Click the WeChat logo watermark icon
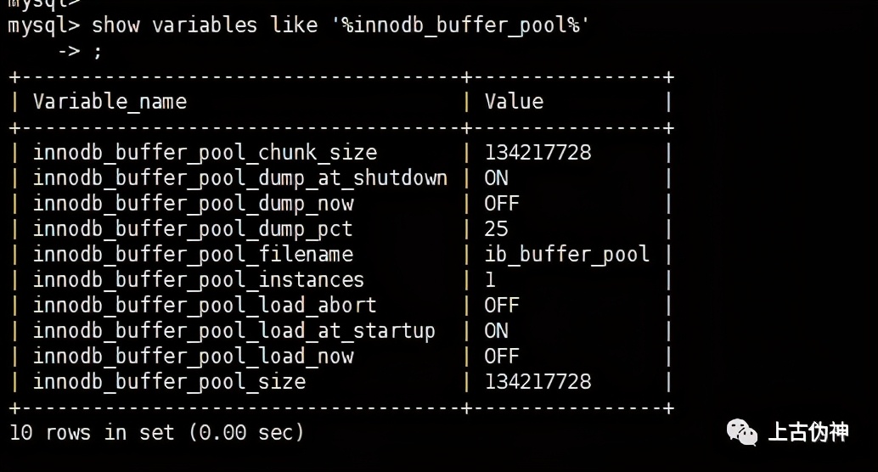The image size is (878, 472). tap(742, 432)
